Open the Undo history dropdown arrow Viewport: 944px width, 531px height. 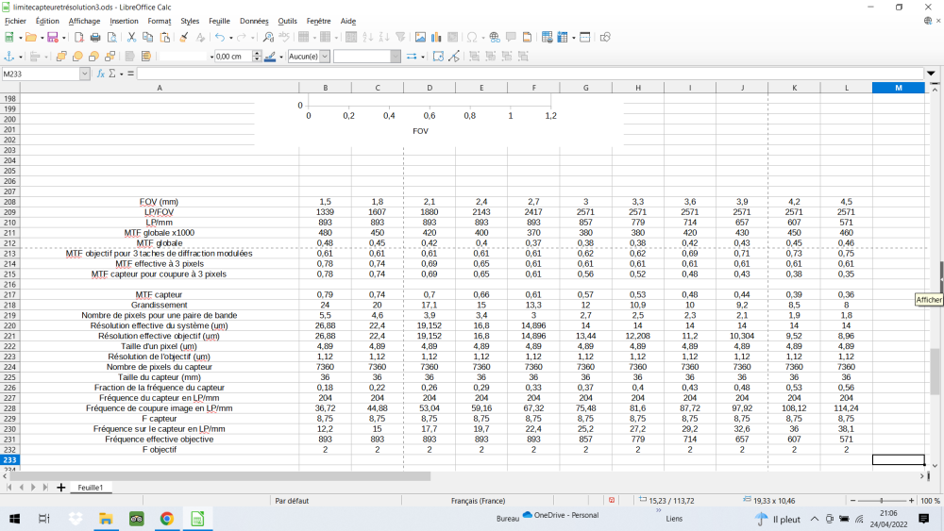(x=229, y=38)
